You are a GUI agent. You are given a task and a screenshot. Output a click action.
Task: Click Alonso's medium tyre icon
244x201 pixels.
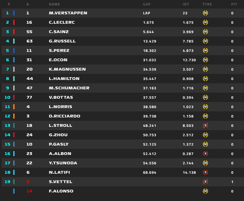coord(205,191)
